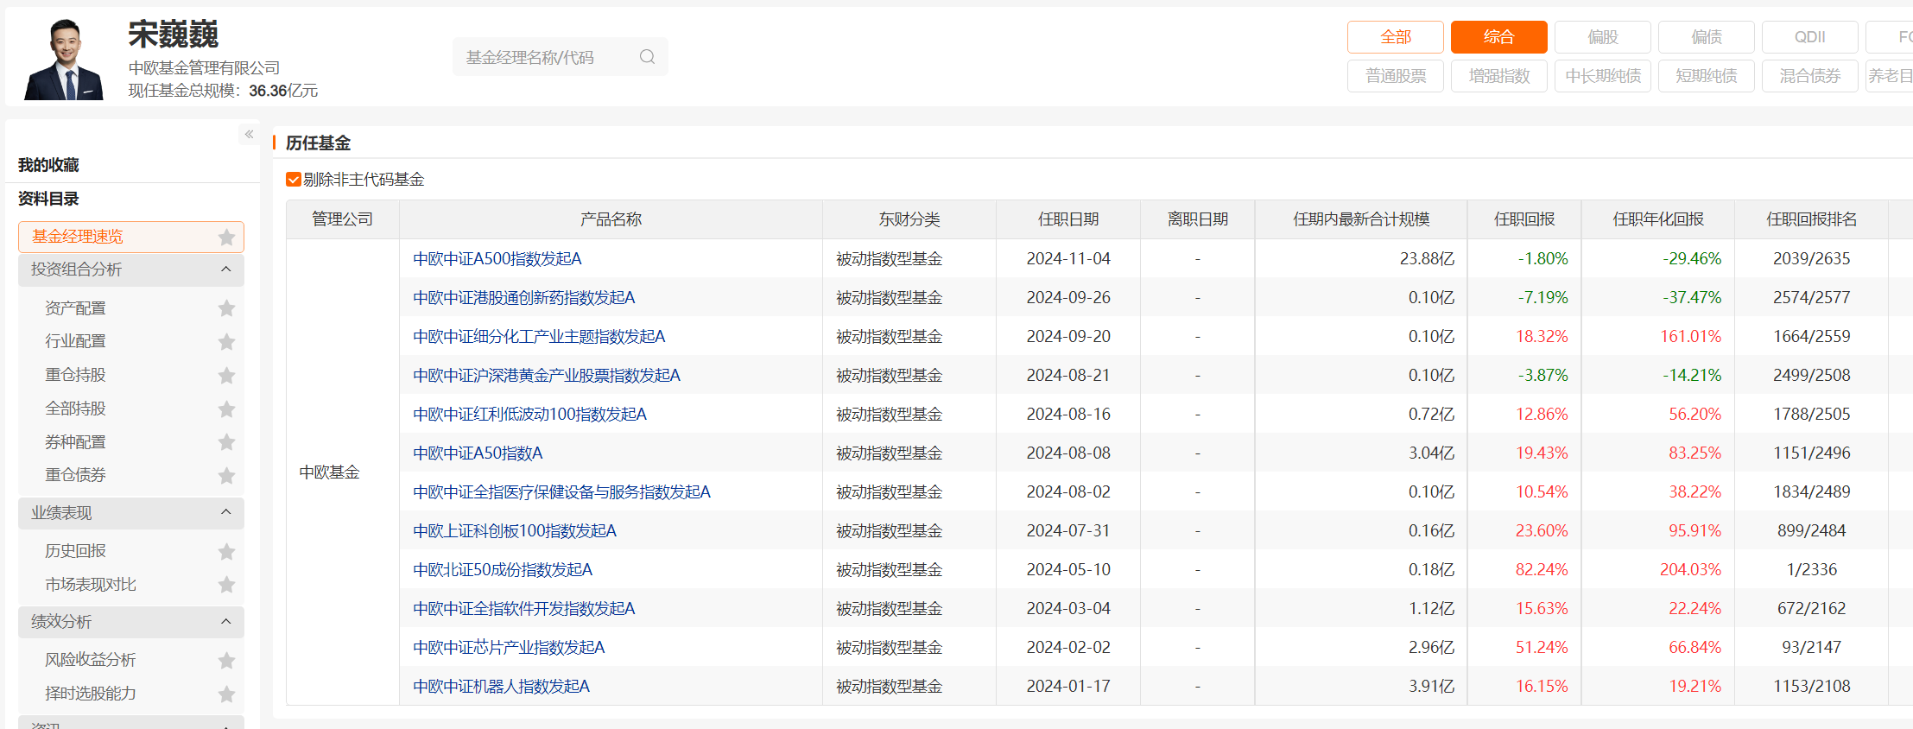Open 资产配置 in sidebar
Screen dimensions: 1913x729
point(75,308)
